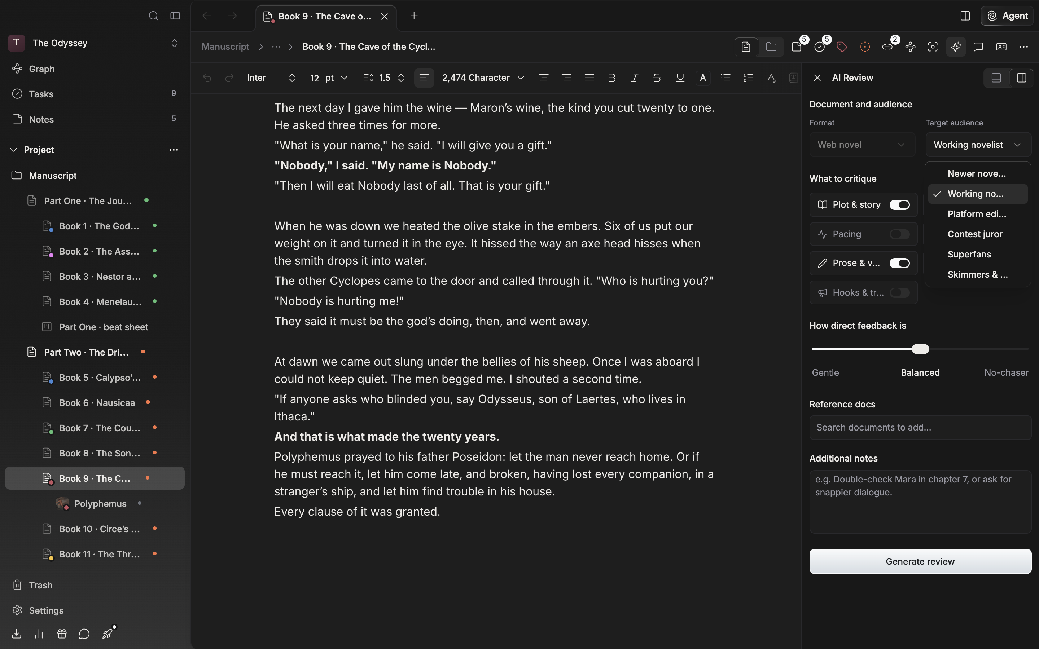Open Trash in the sidebar
This screenshot has height=649, width=1039.
coord(95,585)
